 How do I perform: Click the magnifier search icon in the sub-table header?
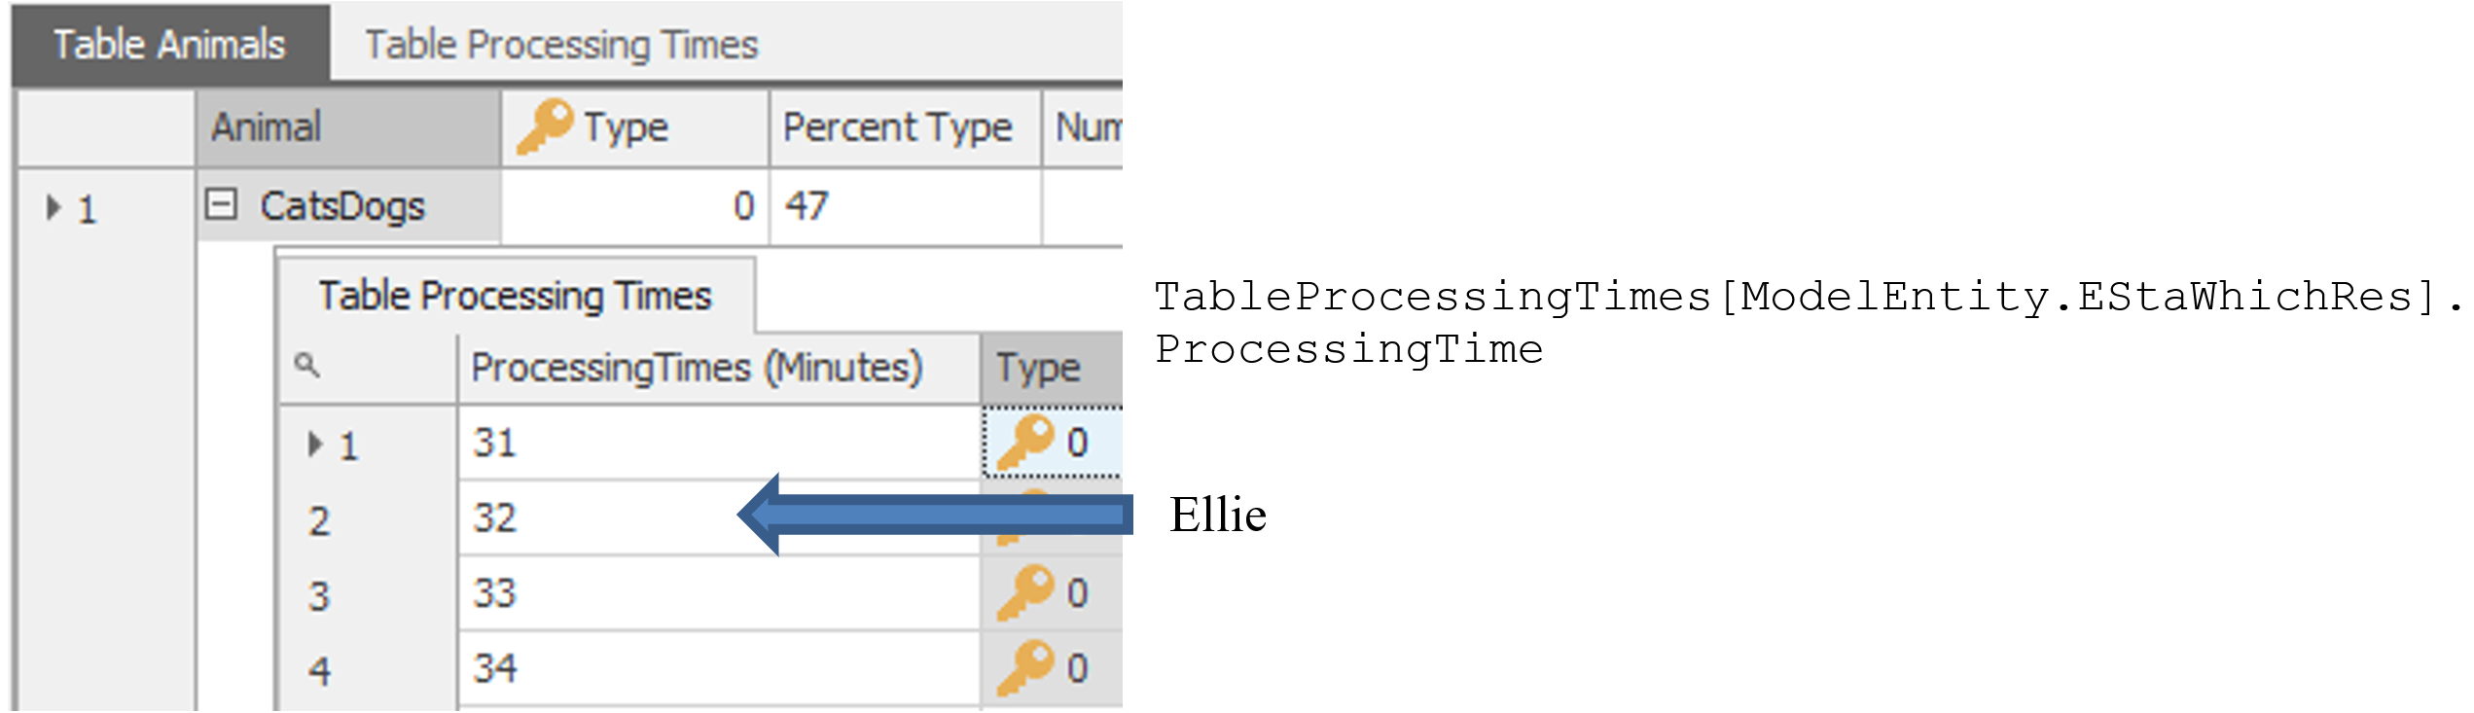[x=306, y=365]
